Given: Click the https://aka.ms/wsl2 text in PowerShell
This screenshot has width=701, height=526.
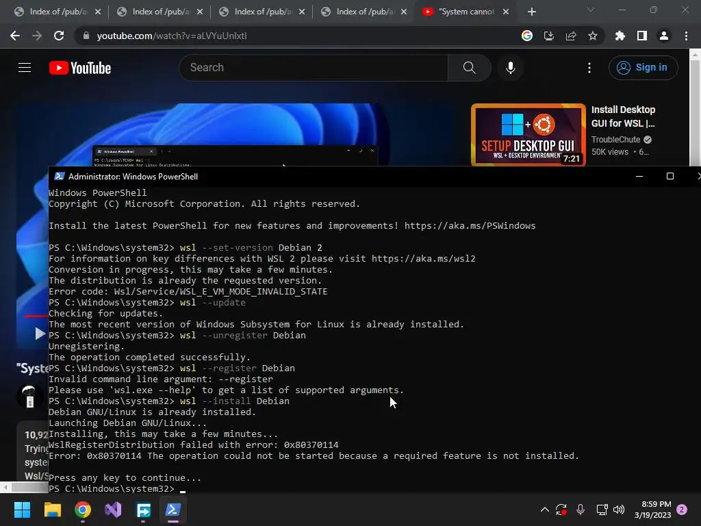Looking at the screenshot, I should pos(423,258).
